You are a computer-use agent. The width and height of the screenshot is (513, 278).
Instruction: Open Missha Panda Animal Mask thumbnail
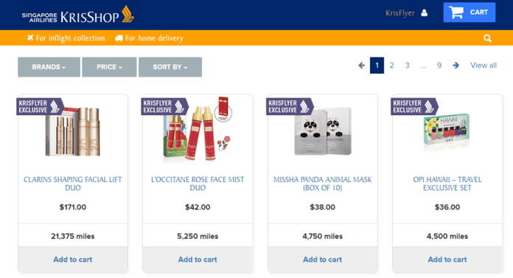point(323,131)
